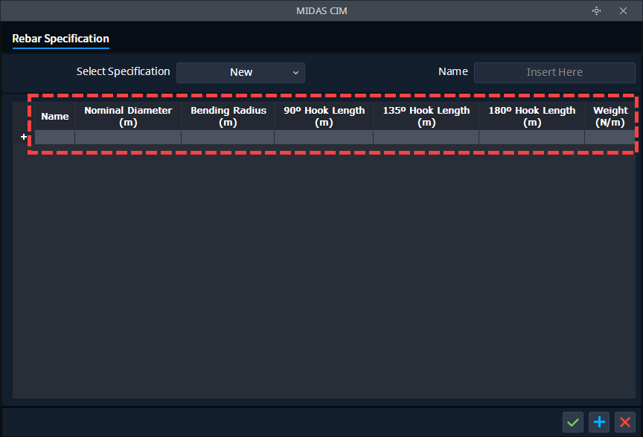This screenshot has width=643, height=437.
Task: Click the Bending Radius (m) column header
Action: pyautogui.click(x=228, y=116)
